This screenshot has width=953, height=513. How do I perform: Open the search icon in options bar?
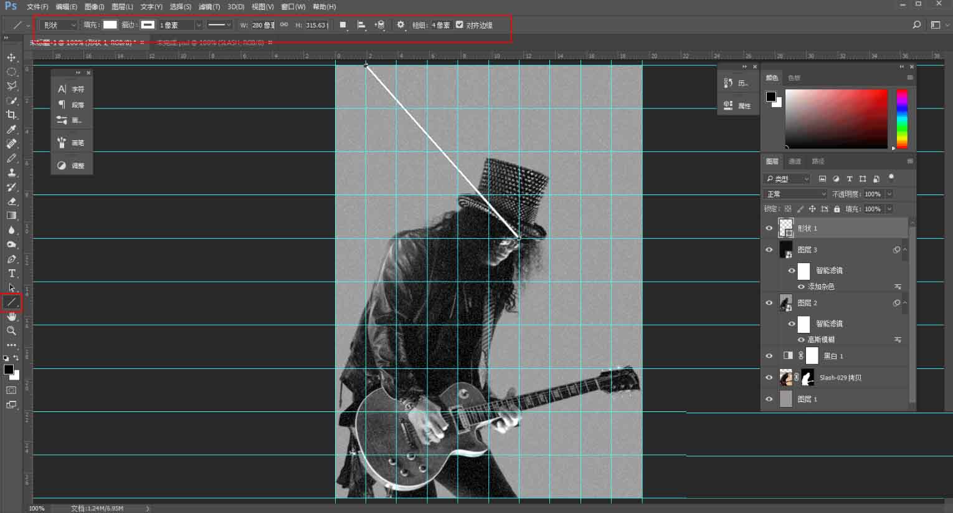(x=916, y=25)
